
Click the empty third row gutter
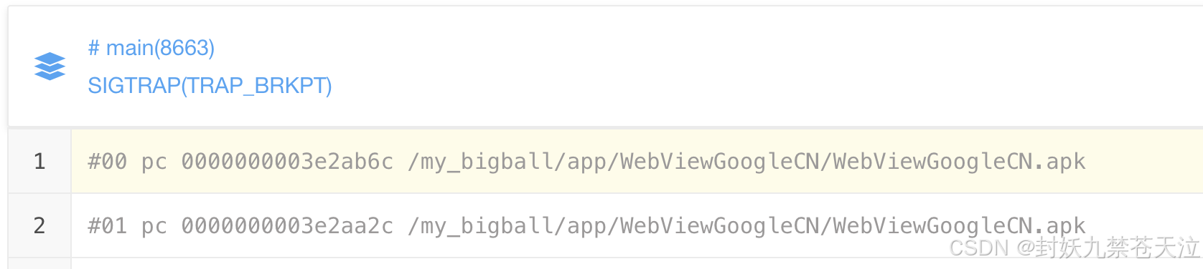click(39, 263)
